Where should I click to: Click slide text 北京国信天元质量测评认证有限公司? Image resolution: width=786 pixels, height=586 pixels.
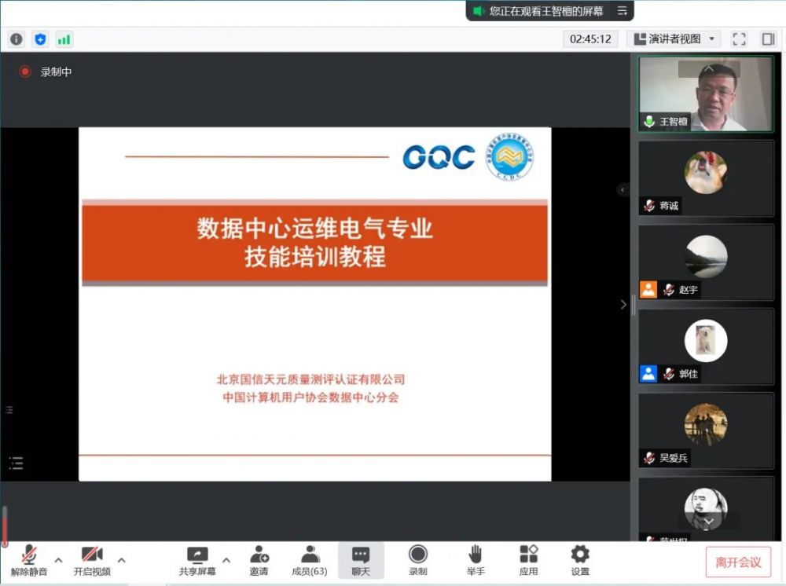pos(310,379)
